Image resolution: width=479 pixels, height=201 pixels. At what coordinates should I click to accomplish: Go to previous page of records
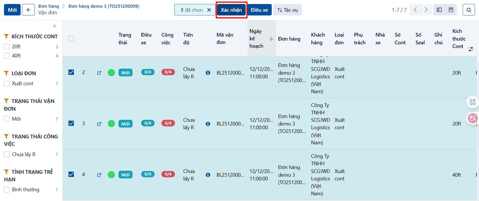point(415,10)
